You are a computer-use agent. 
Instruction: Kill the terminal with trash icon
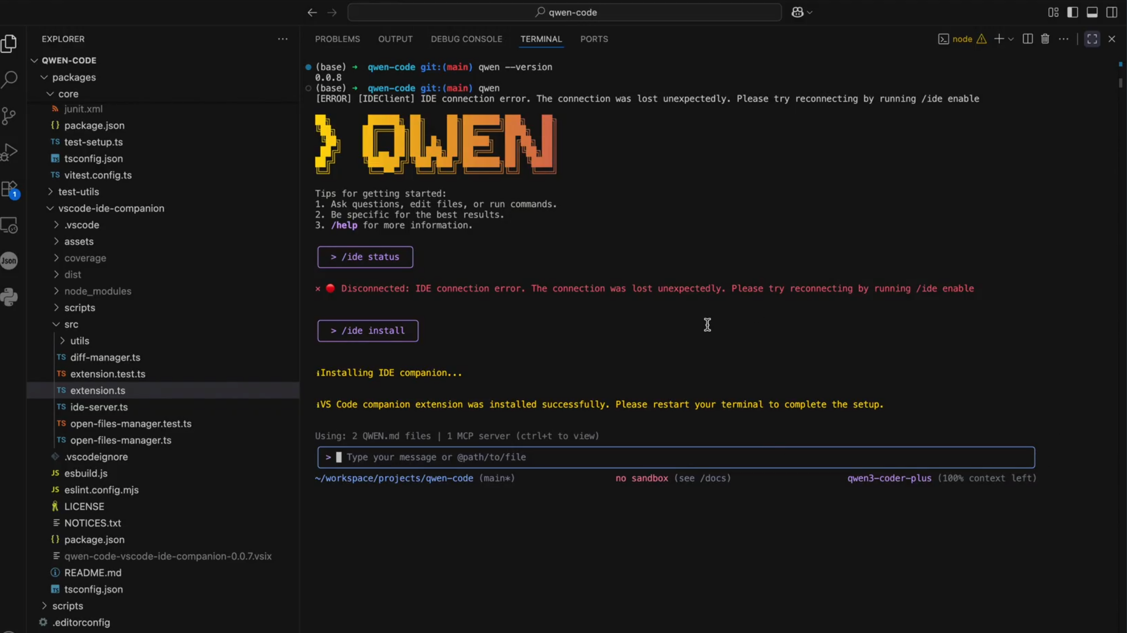click(1045, 39)
